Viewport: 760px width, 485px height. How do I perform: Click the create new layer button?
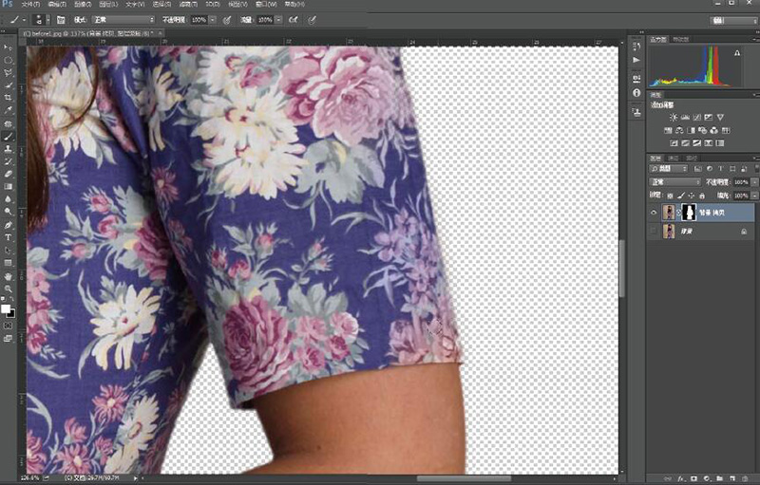tap(733, 479)
